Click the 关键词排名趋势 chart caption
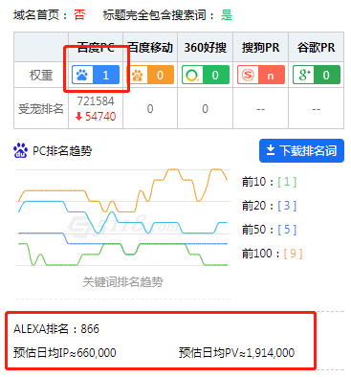 [122, 281]
